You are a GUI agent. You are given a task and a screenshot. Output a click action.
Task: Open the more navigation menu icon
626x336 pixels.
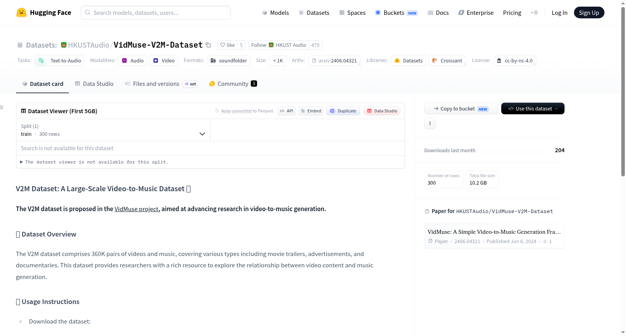[x=534, y=12]
